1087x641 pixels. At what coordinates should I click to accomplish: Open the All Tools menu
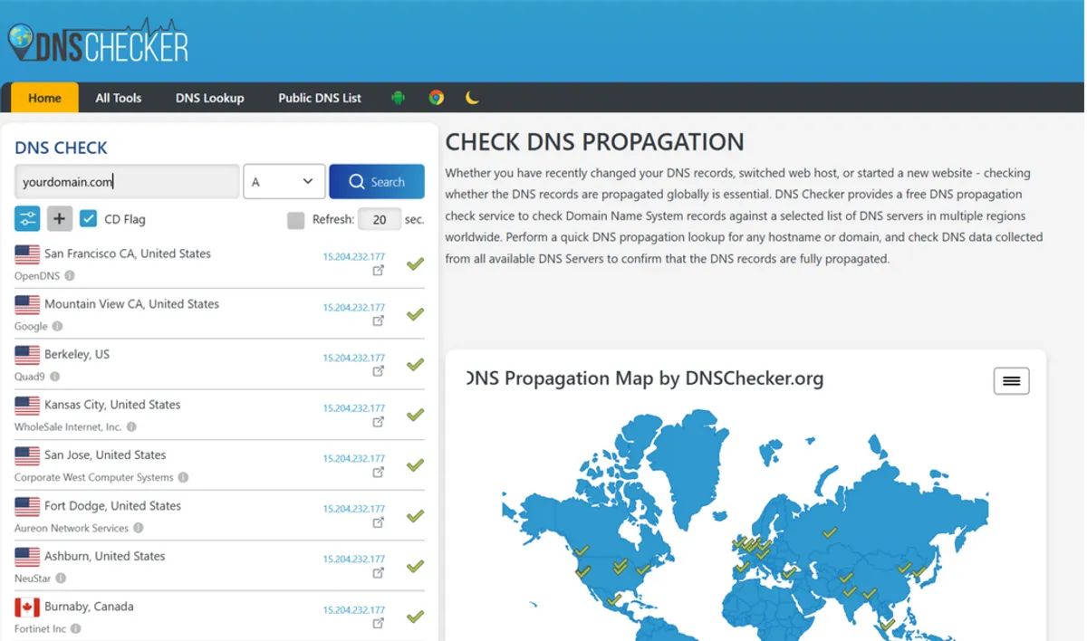click(119, 98)
